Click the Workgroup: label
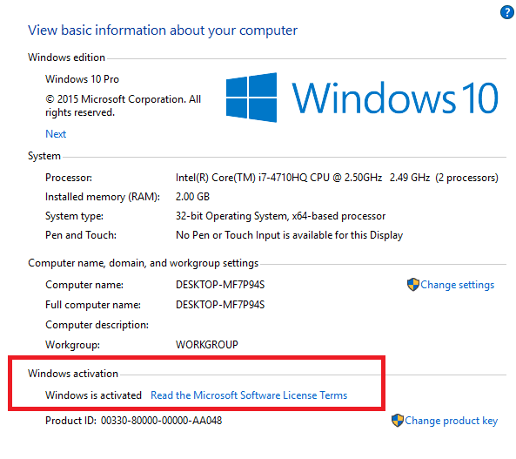 [72, 345]
